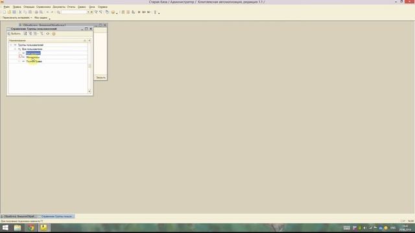
Task: Open the Сервис menu
Action: [82, 7]
